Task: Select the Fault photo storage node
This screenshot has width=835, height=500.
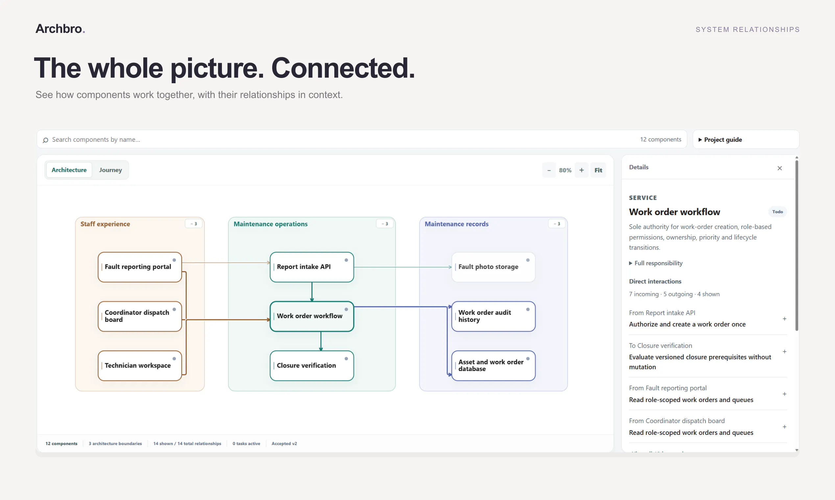Action: pyautogui.click(x=493, y=267)
